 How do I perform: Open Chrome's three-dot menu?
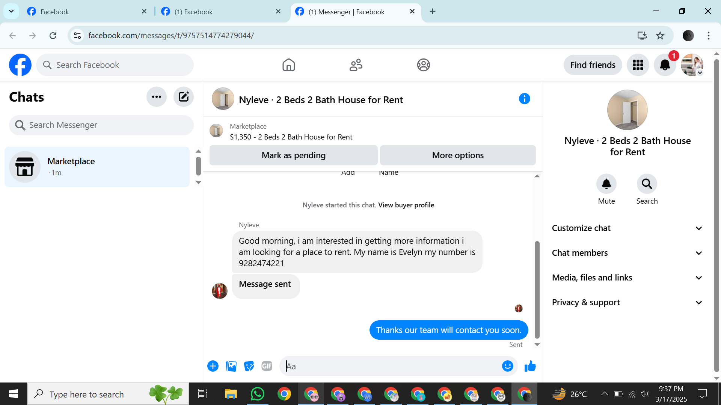point(709,36)
